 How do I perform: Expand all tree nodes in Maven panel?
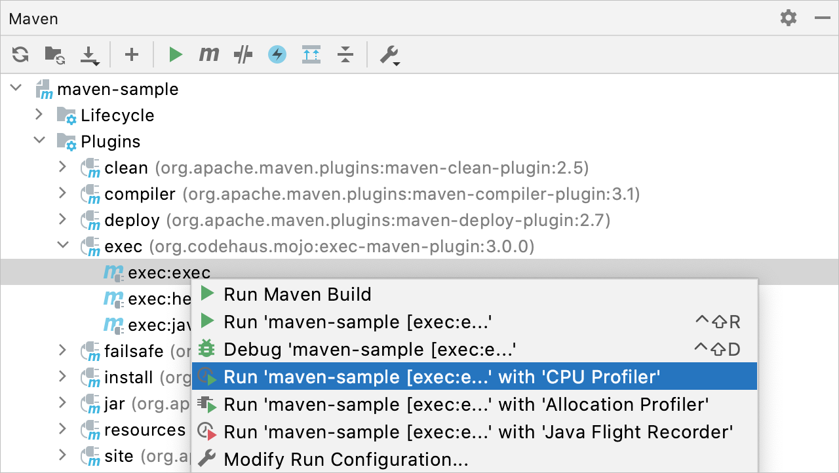click(x=311, y=54)
